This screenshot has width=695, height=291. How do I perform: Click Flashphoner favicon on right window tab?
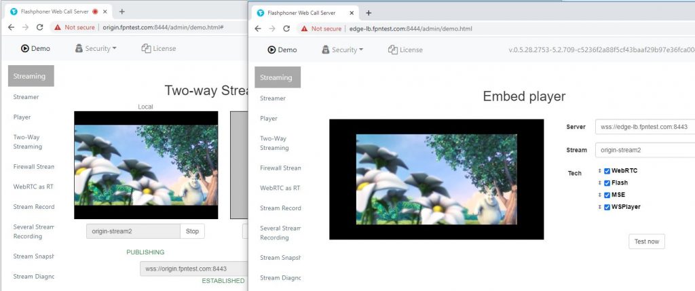[x=261, y=13]
